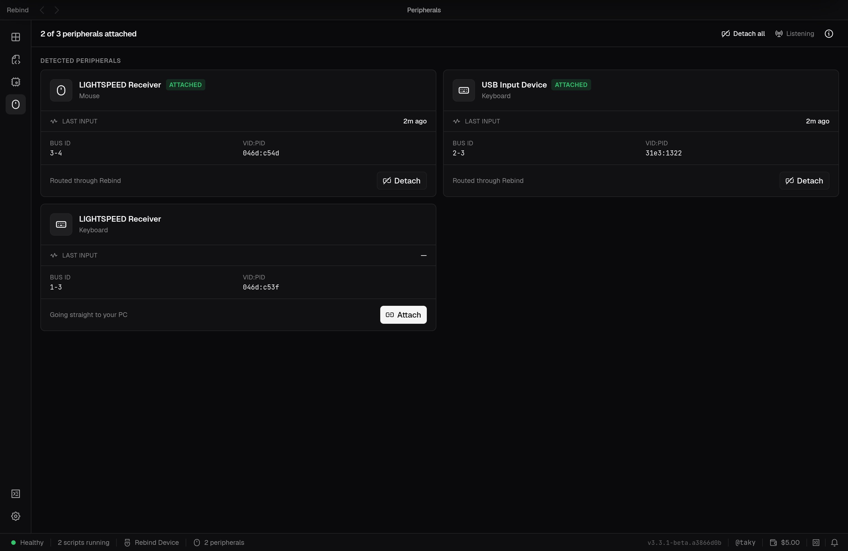Click the Rebind app title
848x551 pixels.
[x=17, y=10]
